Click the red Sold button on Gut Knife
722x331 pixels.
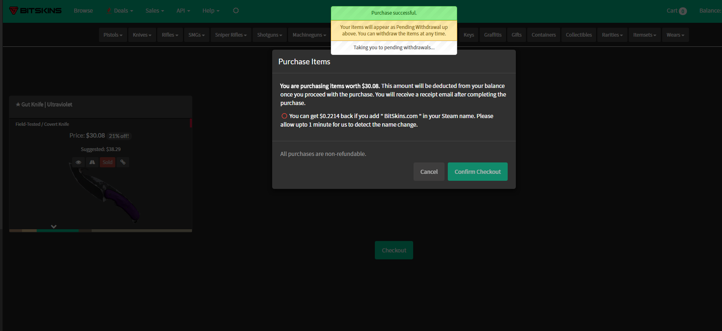click(x=108, y=162)
